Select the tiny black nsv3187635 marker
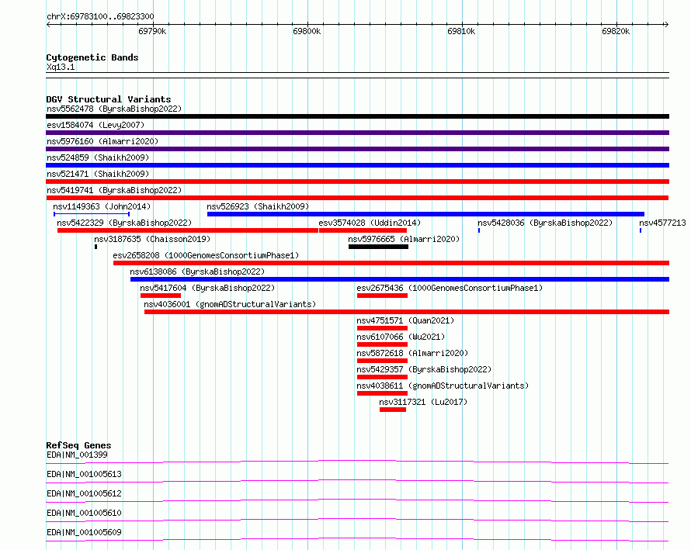The image size is (691, 550). 95,247
